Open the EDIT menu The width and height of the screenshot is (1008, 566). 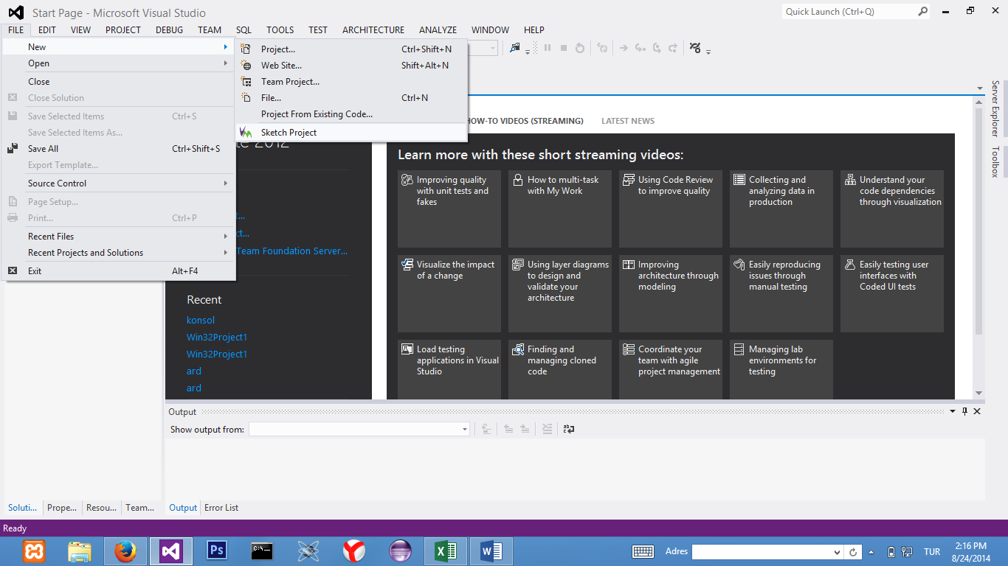point(47,30)
